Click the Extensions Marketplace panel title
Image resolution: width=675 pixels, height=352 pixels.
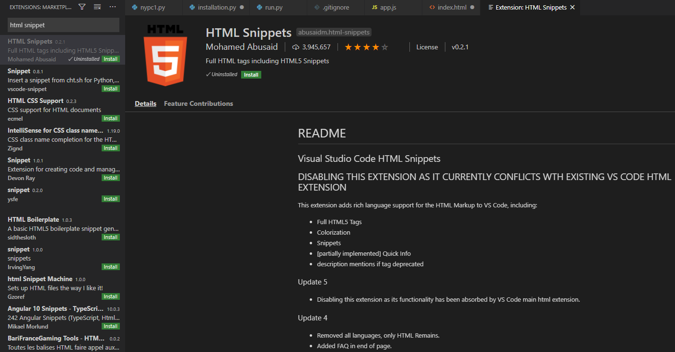[x=40, y=7]
